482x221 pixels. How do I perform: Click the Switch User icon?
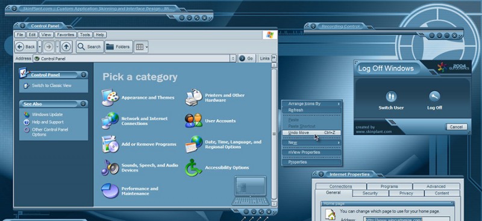391,96
